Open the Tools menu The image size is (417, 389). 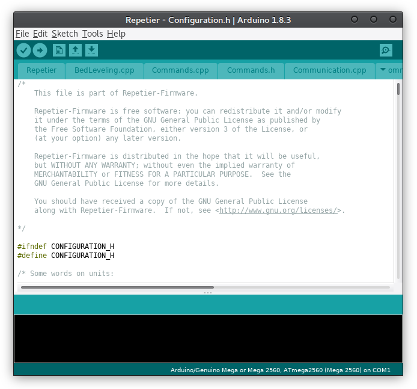pyautogui.click(x=93, y=34)
